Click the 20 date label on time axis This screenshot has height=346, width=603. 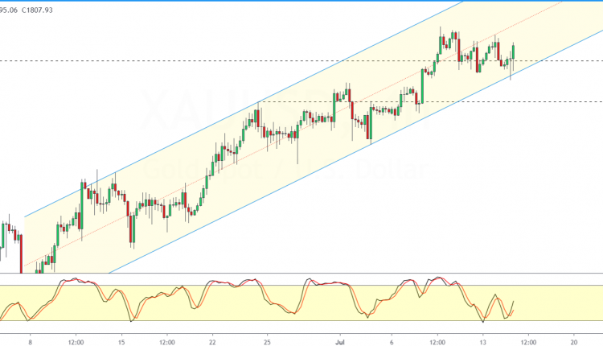(572, 339)
